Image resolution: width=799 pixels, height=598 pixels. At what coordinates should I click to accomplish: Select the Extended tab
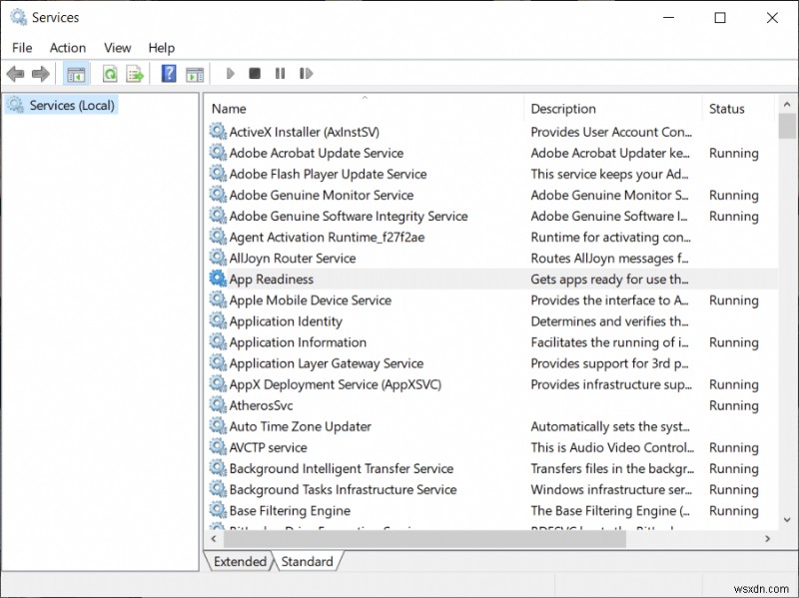pos(239,561)
